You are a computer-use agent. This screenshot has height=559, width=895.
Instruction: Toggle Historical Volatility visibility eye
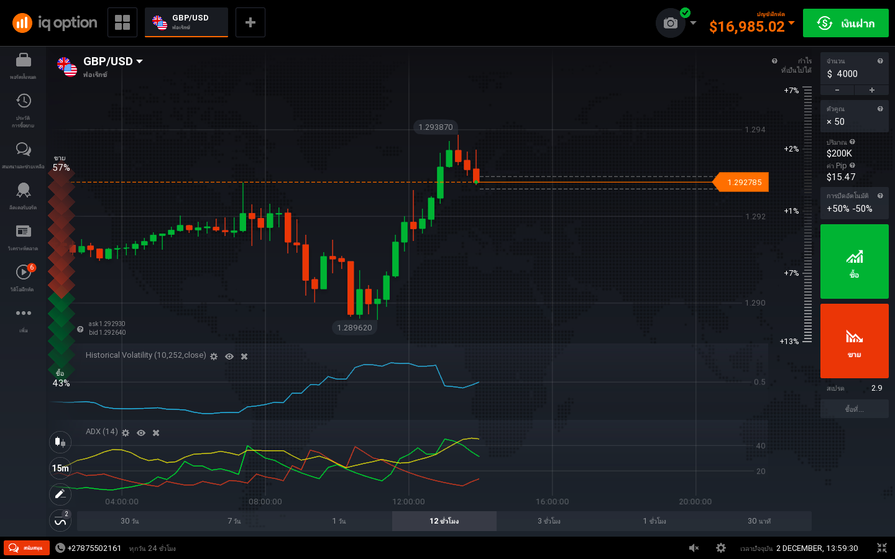[x=229, y=357]
